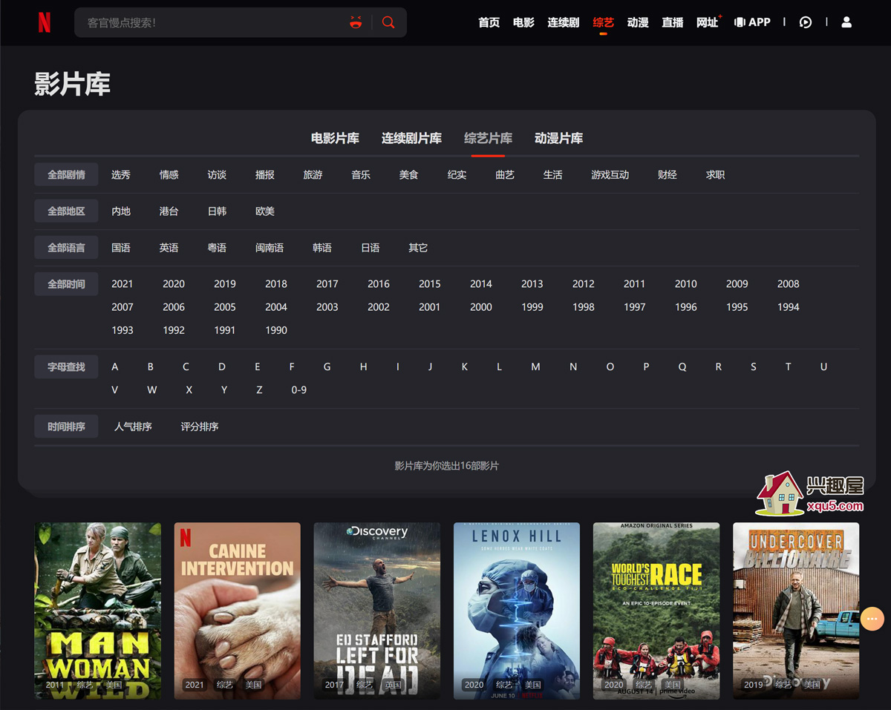The image size is (891, 710).
Task: Filter genre by 访谈
Action: pos(217,175)
